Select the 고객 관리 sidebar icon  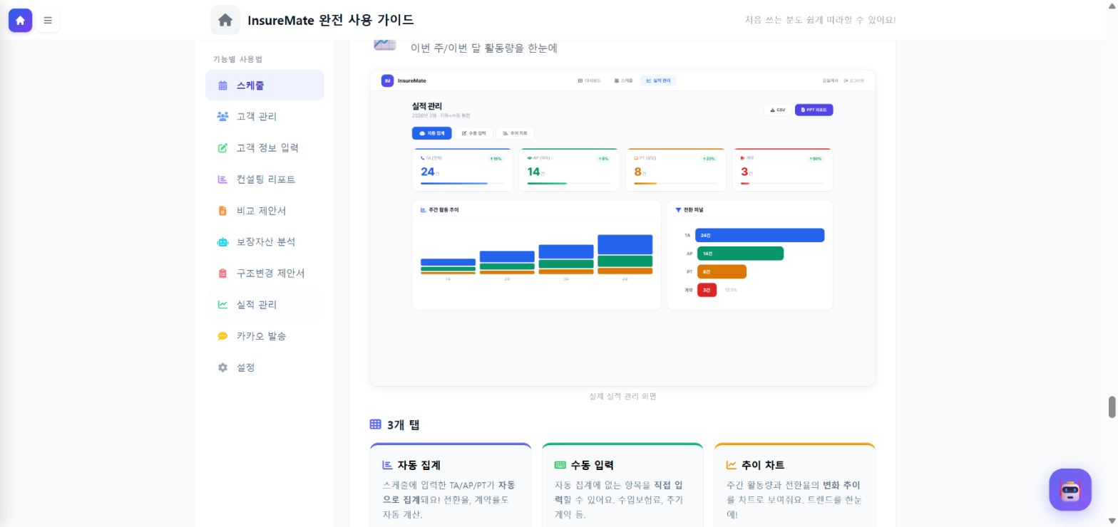coord(222,116)
